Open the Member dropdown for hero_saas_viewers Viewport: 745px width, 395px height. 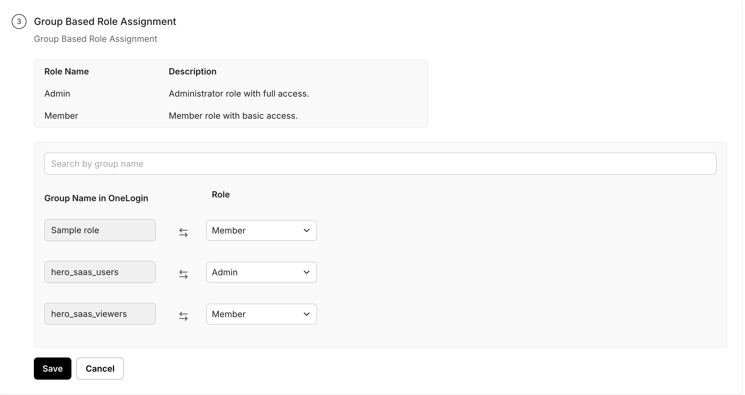(261, 314)
